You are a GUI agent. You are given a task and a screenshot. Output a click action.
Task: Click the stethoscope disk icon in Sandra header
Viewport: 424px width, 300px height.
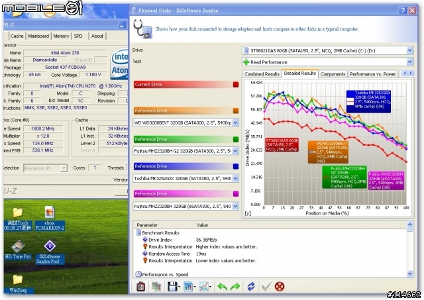tap(142, 29)
